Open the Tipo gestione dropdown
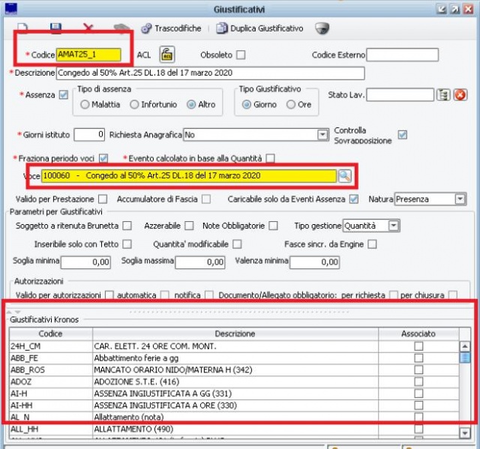 (x=393, y=226)
